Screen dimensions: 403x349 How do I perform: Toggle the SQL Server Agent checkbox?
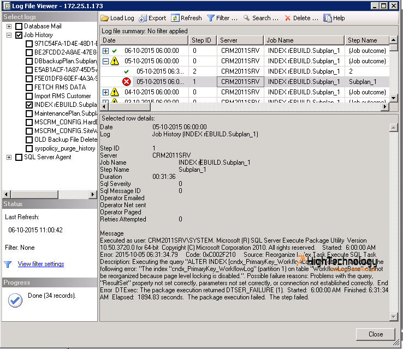pyautogui.click(x=19, y=157)
